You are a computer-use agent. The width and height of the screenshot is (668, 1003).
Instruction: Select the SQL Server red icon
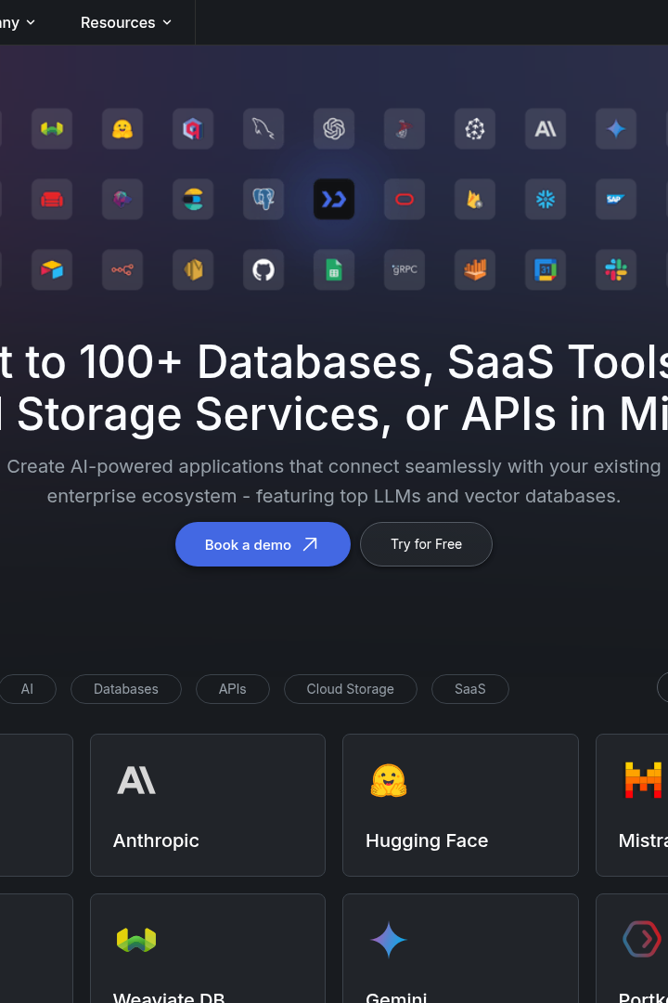404,128
